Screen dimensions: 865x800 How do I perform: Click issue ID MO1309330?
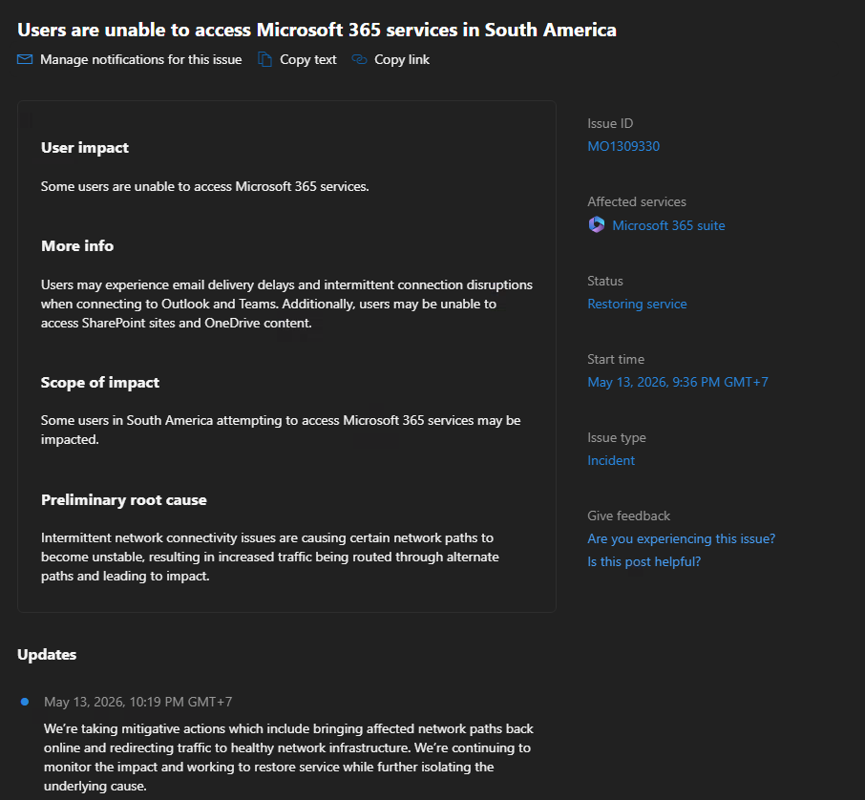(x=623, y=146)
